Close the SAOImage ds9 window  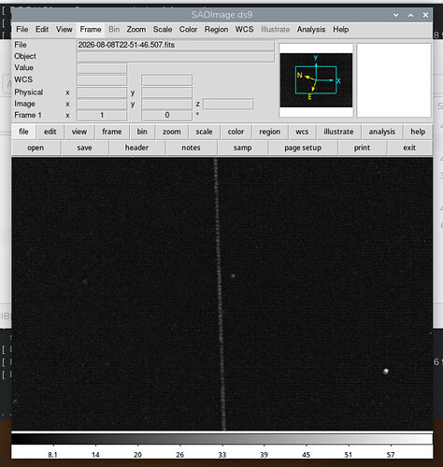click(425, 15)
